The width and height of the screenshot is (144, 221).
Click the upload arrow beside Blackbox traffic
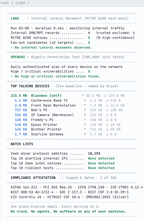click(x=83, y=96)
